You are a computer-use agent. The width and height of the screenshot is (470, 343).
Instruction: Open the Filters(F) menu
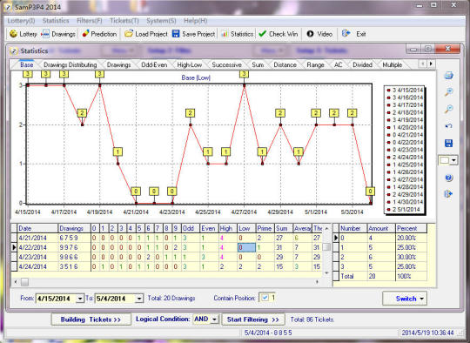click(90, 21)
